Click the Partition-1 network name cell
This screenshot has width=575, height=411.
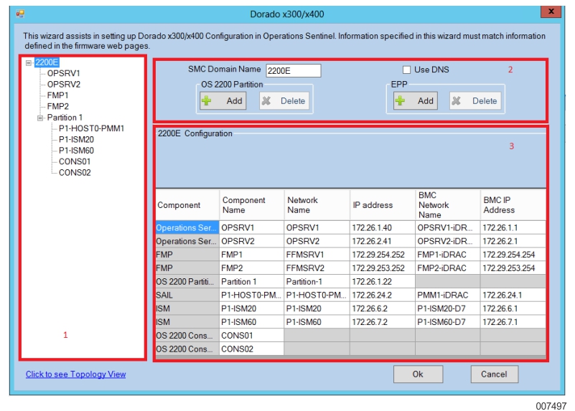tap(317, 281)
